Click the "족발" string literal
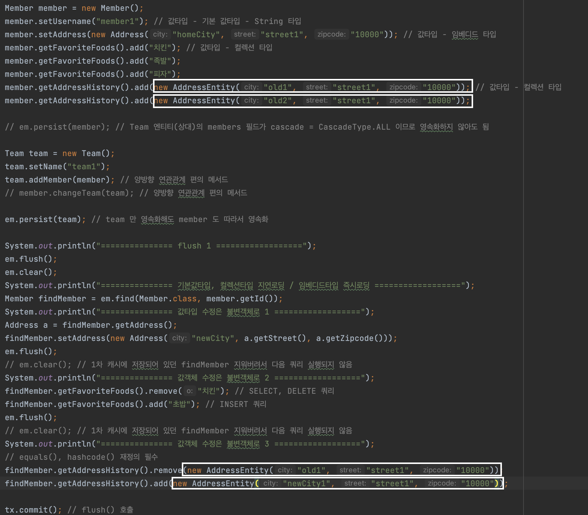Image resolution: width=588 pixels, height=515 pixels. point(160,61)
